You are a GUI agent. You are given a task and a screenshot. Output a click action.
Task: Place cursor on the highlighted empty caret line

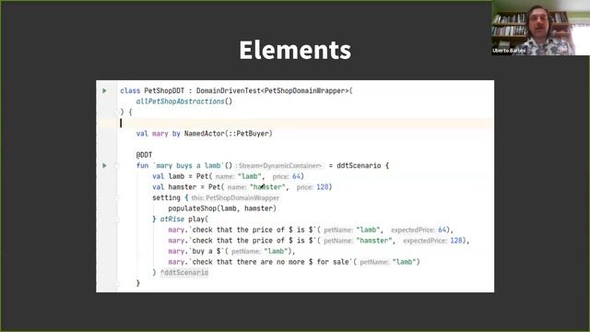(x=295, y=123)
